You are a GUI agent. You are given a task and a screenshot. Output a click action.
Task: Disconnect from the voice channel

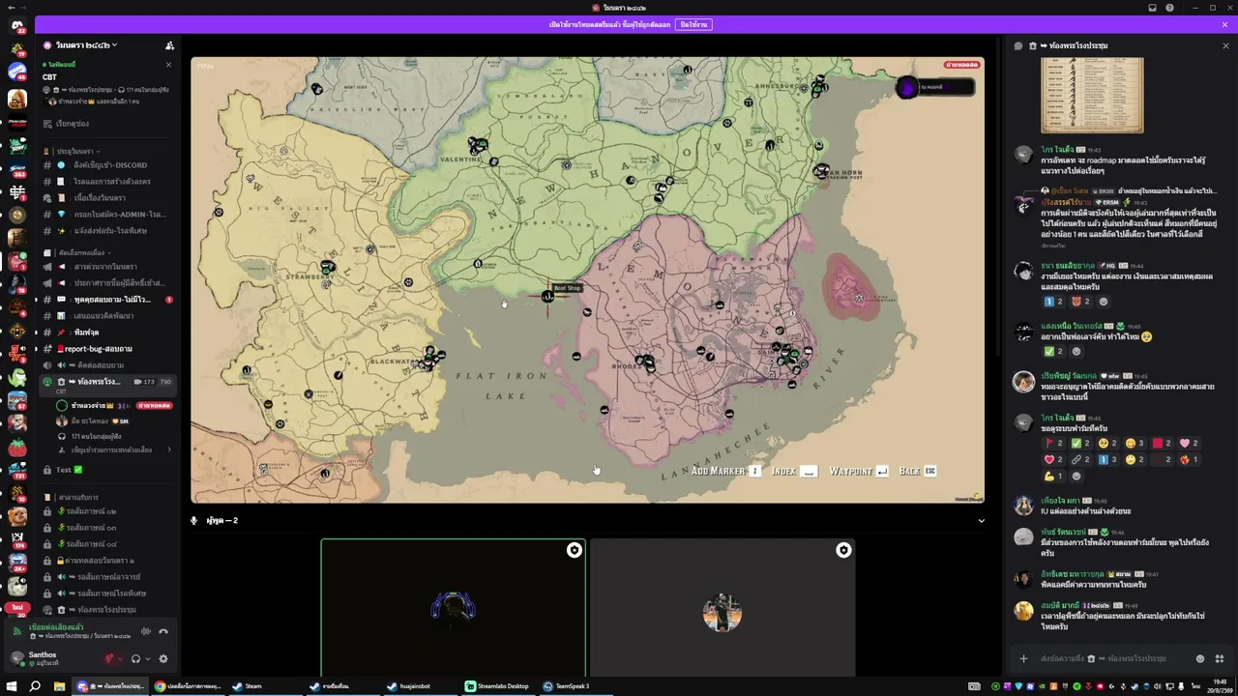pos(163,631)
